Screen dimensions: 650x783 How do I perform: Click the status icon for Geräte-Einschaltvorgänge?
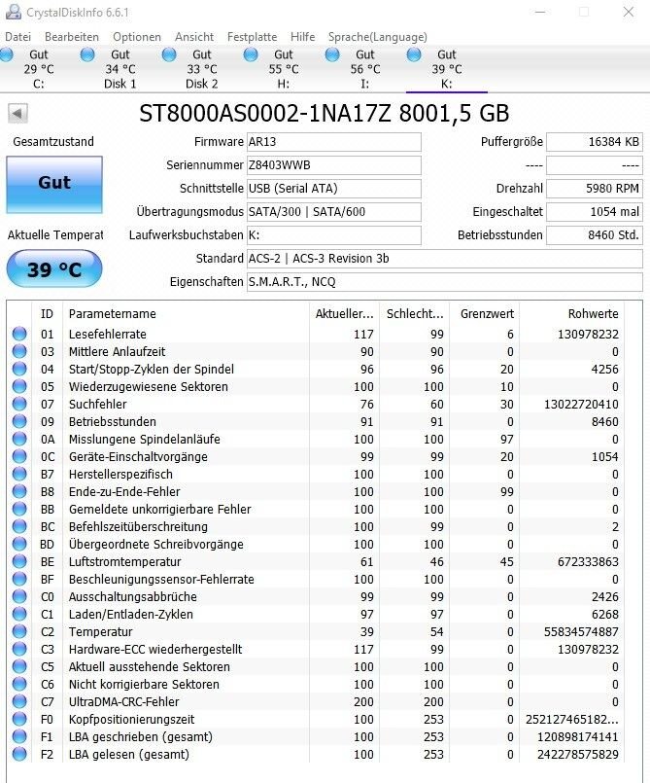click(x=19, y=456)
